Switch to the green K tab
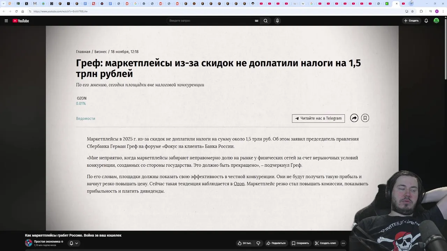Screen dimensions: 447x251 [x=387, y=3]
